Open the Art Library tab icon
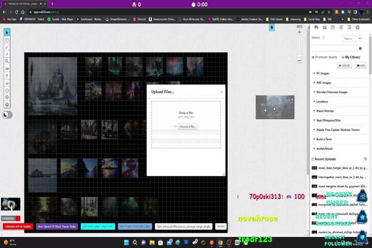Viewport: 372px width, 248px height. pos(324,27)
